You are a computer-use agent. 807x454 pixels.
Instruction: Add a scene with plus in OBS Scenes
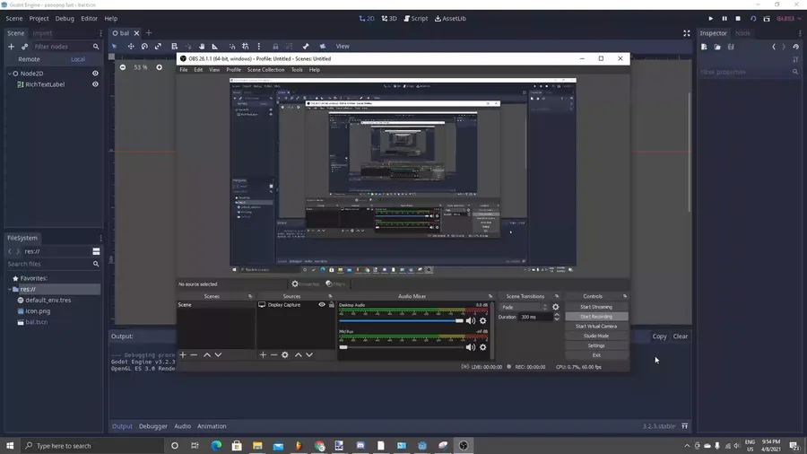[183, 354]
